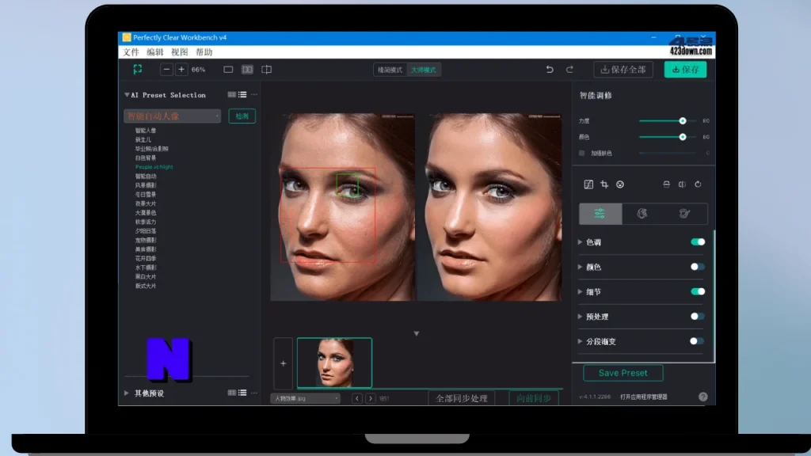Viewport: 811px width, 456px height.
Task: Disable the 细节 toggle switch
Action: coord(698,291)
